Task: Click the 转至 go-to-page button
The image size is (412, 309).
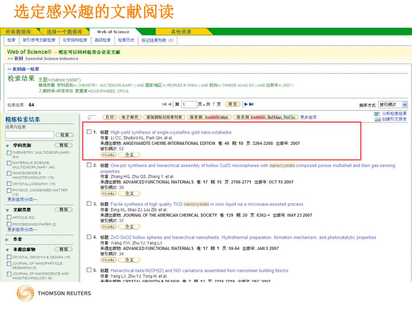Action: coord(233,104)
